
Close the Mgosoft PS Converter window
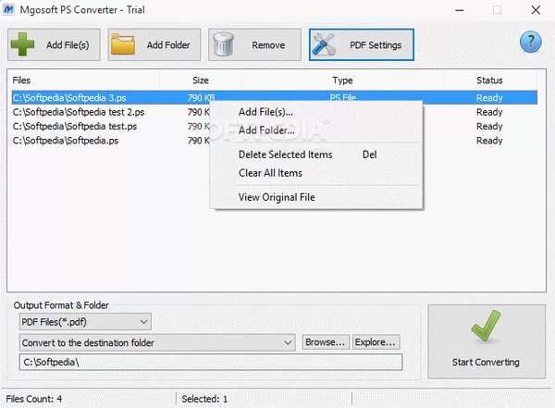(536, 10)
